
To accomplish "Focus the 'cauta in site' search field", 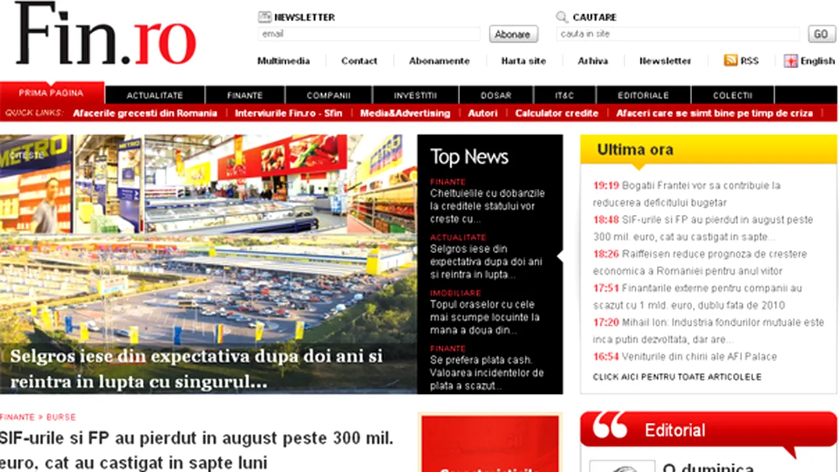I will click(x=678, y=34).
